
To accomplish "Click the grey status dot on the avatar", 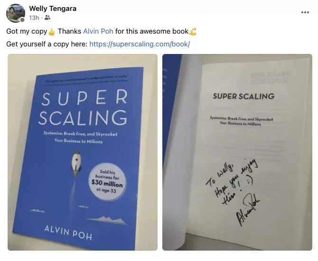I will tap(22, 20).
